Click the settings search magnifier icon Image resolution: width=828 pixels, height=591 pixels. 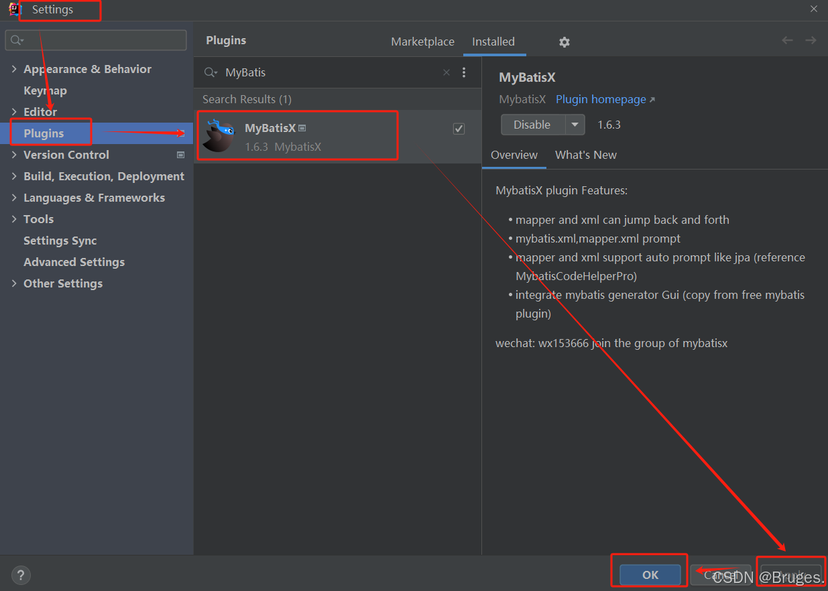coord(17,40)
